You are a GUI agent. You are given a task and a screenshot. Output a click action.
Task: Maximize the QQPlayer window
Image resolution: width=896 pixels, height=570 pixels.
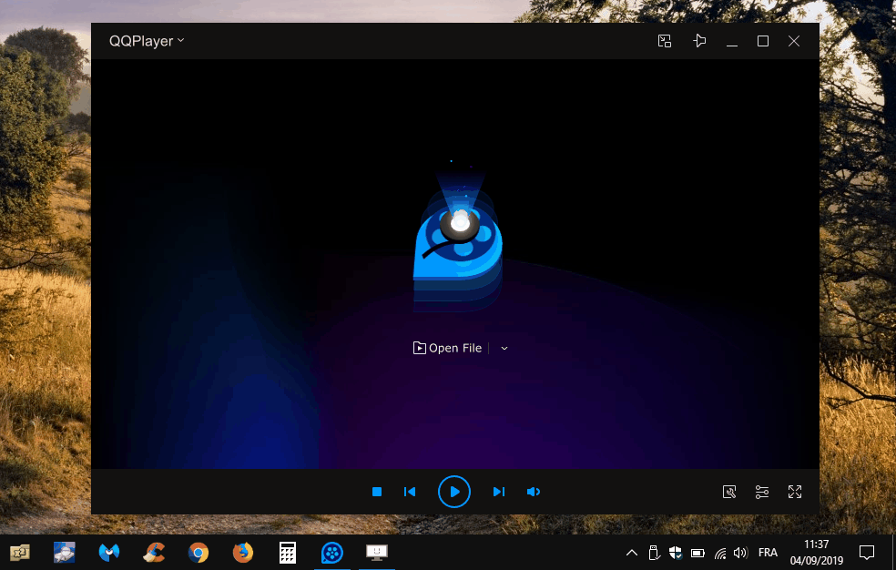(763, 41)
